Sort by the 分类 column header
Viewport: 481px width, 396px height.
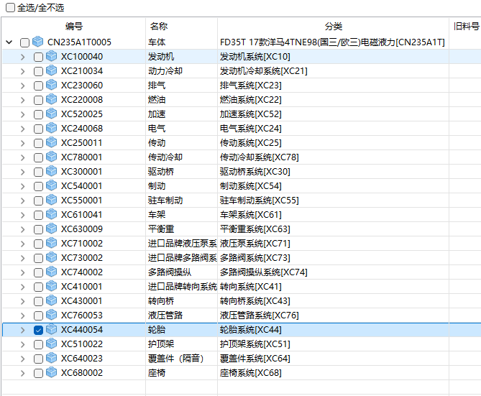333,26
